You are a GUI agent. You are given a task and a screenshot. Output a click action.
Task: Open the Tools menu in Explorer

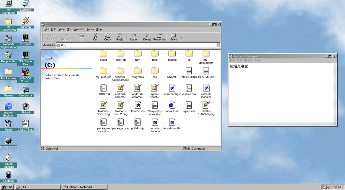[90, 29]
